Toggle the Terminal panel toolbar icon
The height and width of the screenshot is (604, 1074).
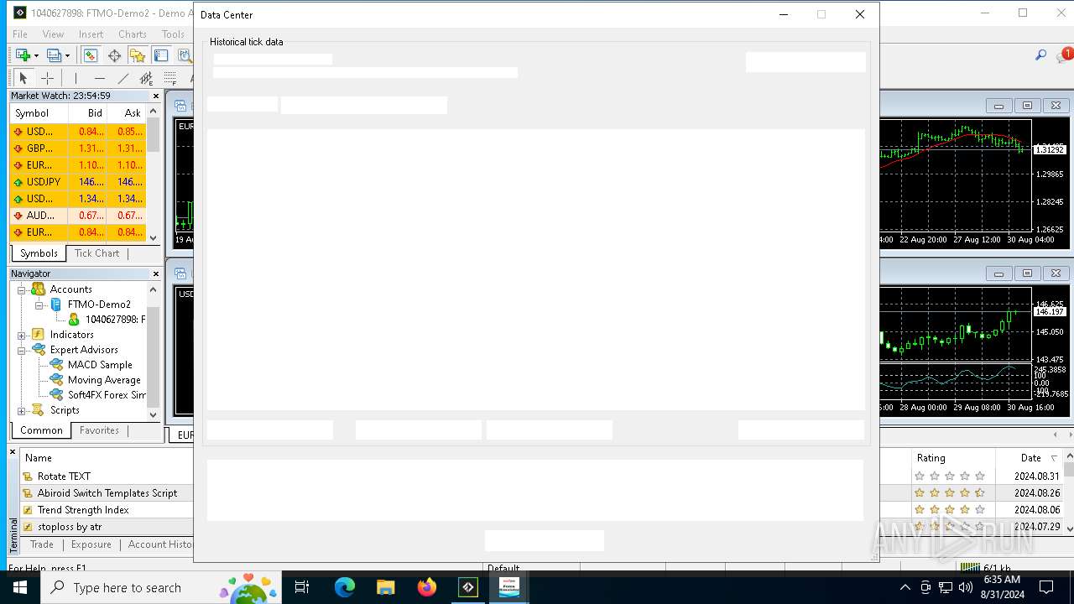[161, 55]
